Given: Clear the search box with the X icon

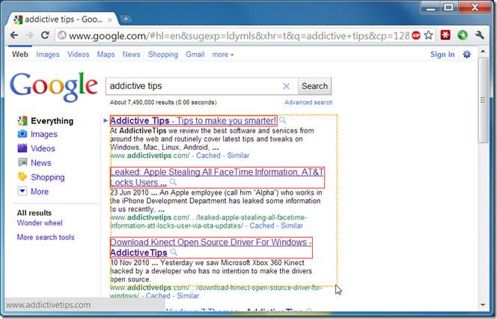Looking at the screenshot, I should 286,86.
